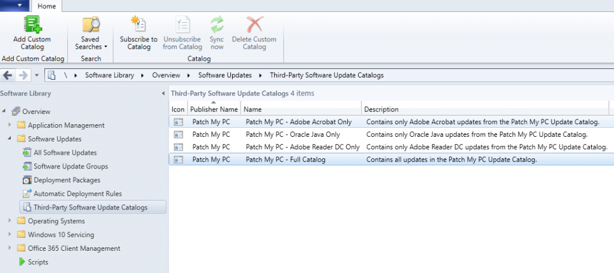
Task: Click the Software Update Groups icon
Action: pyautogui.click(x=26, y=166)
